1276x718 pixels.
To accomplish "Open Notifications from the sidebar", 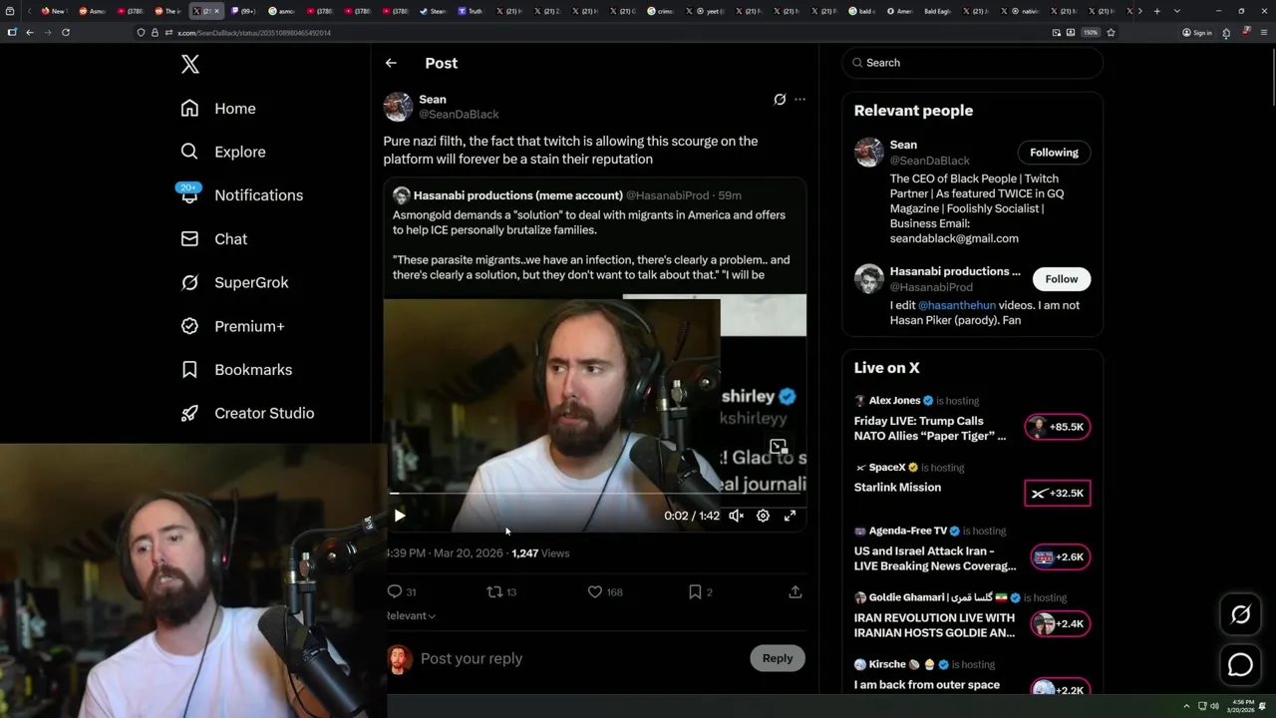I will point(241,195).
